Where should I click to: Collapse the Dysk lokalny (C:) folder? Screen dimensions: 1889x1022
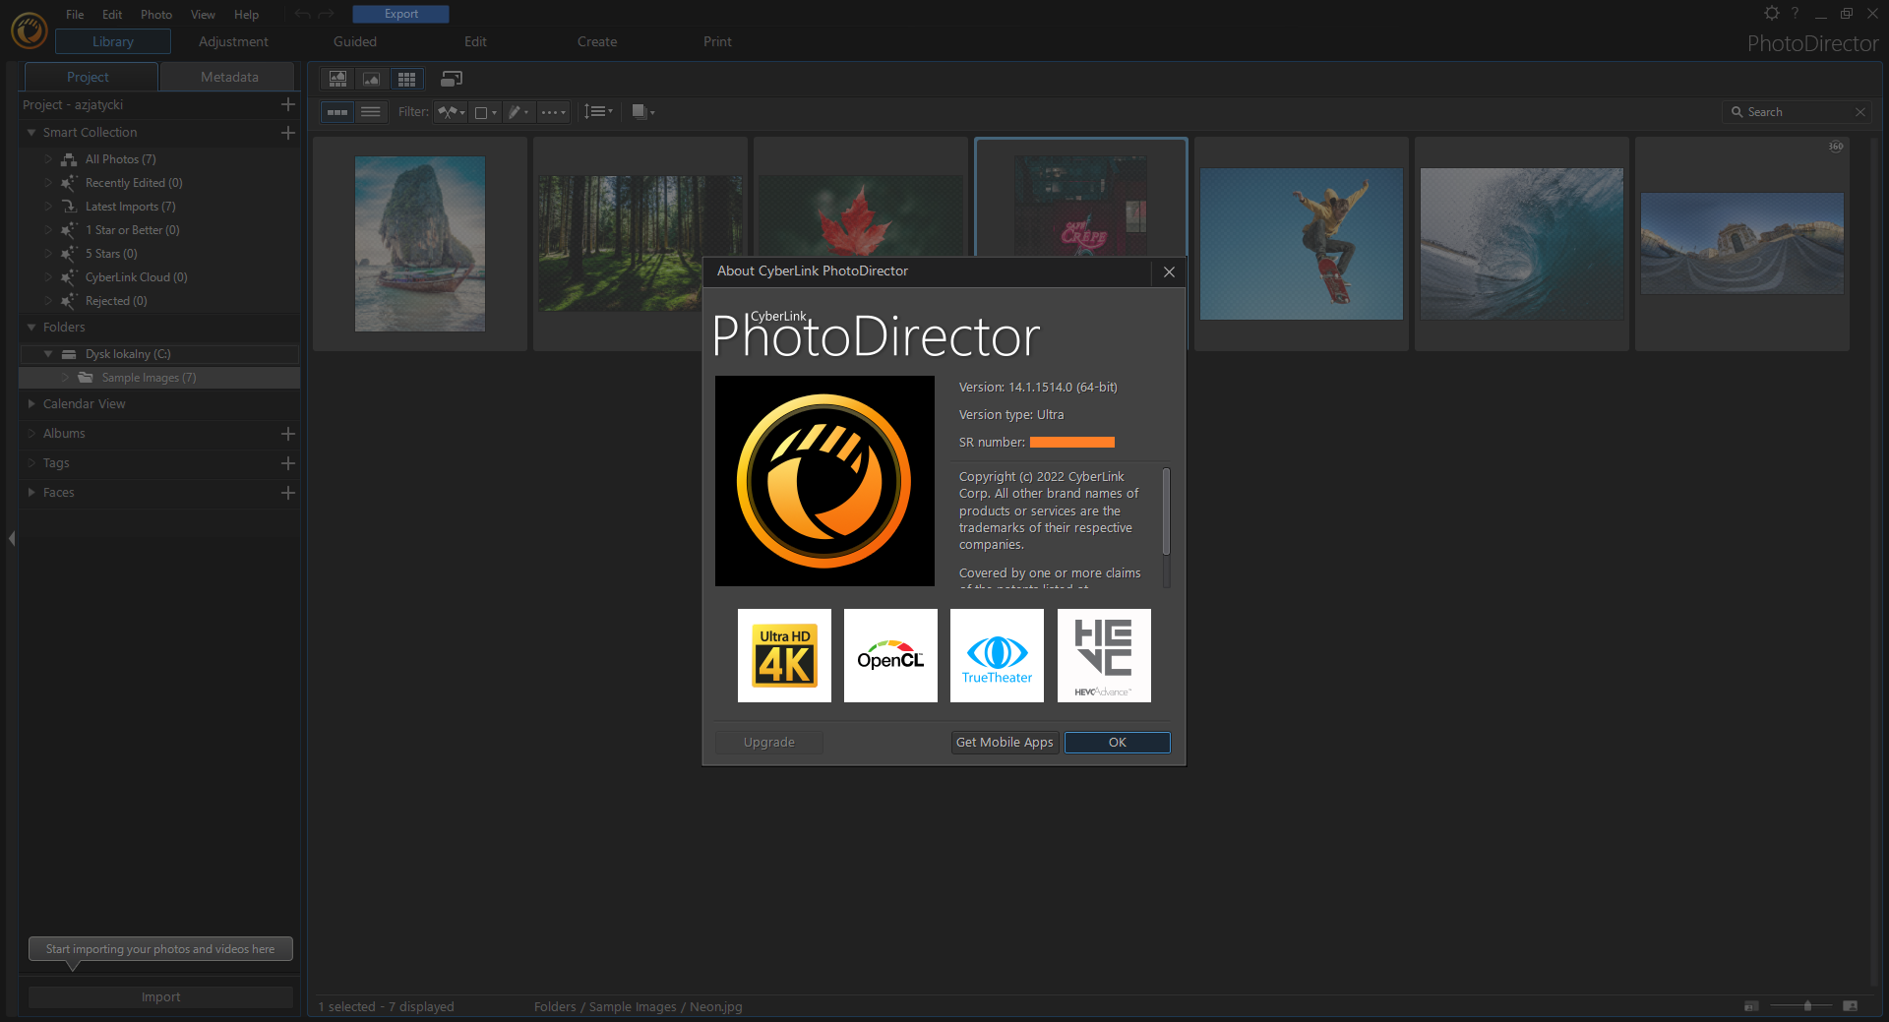pos(48,354)
